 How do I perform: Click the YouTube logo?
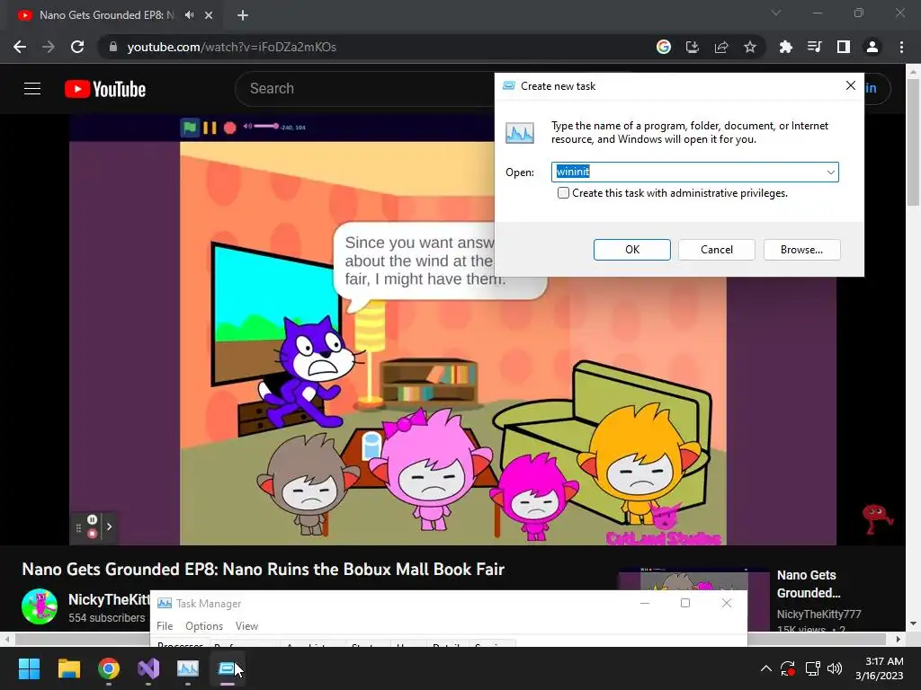[105, 89]
